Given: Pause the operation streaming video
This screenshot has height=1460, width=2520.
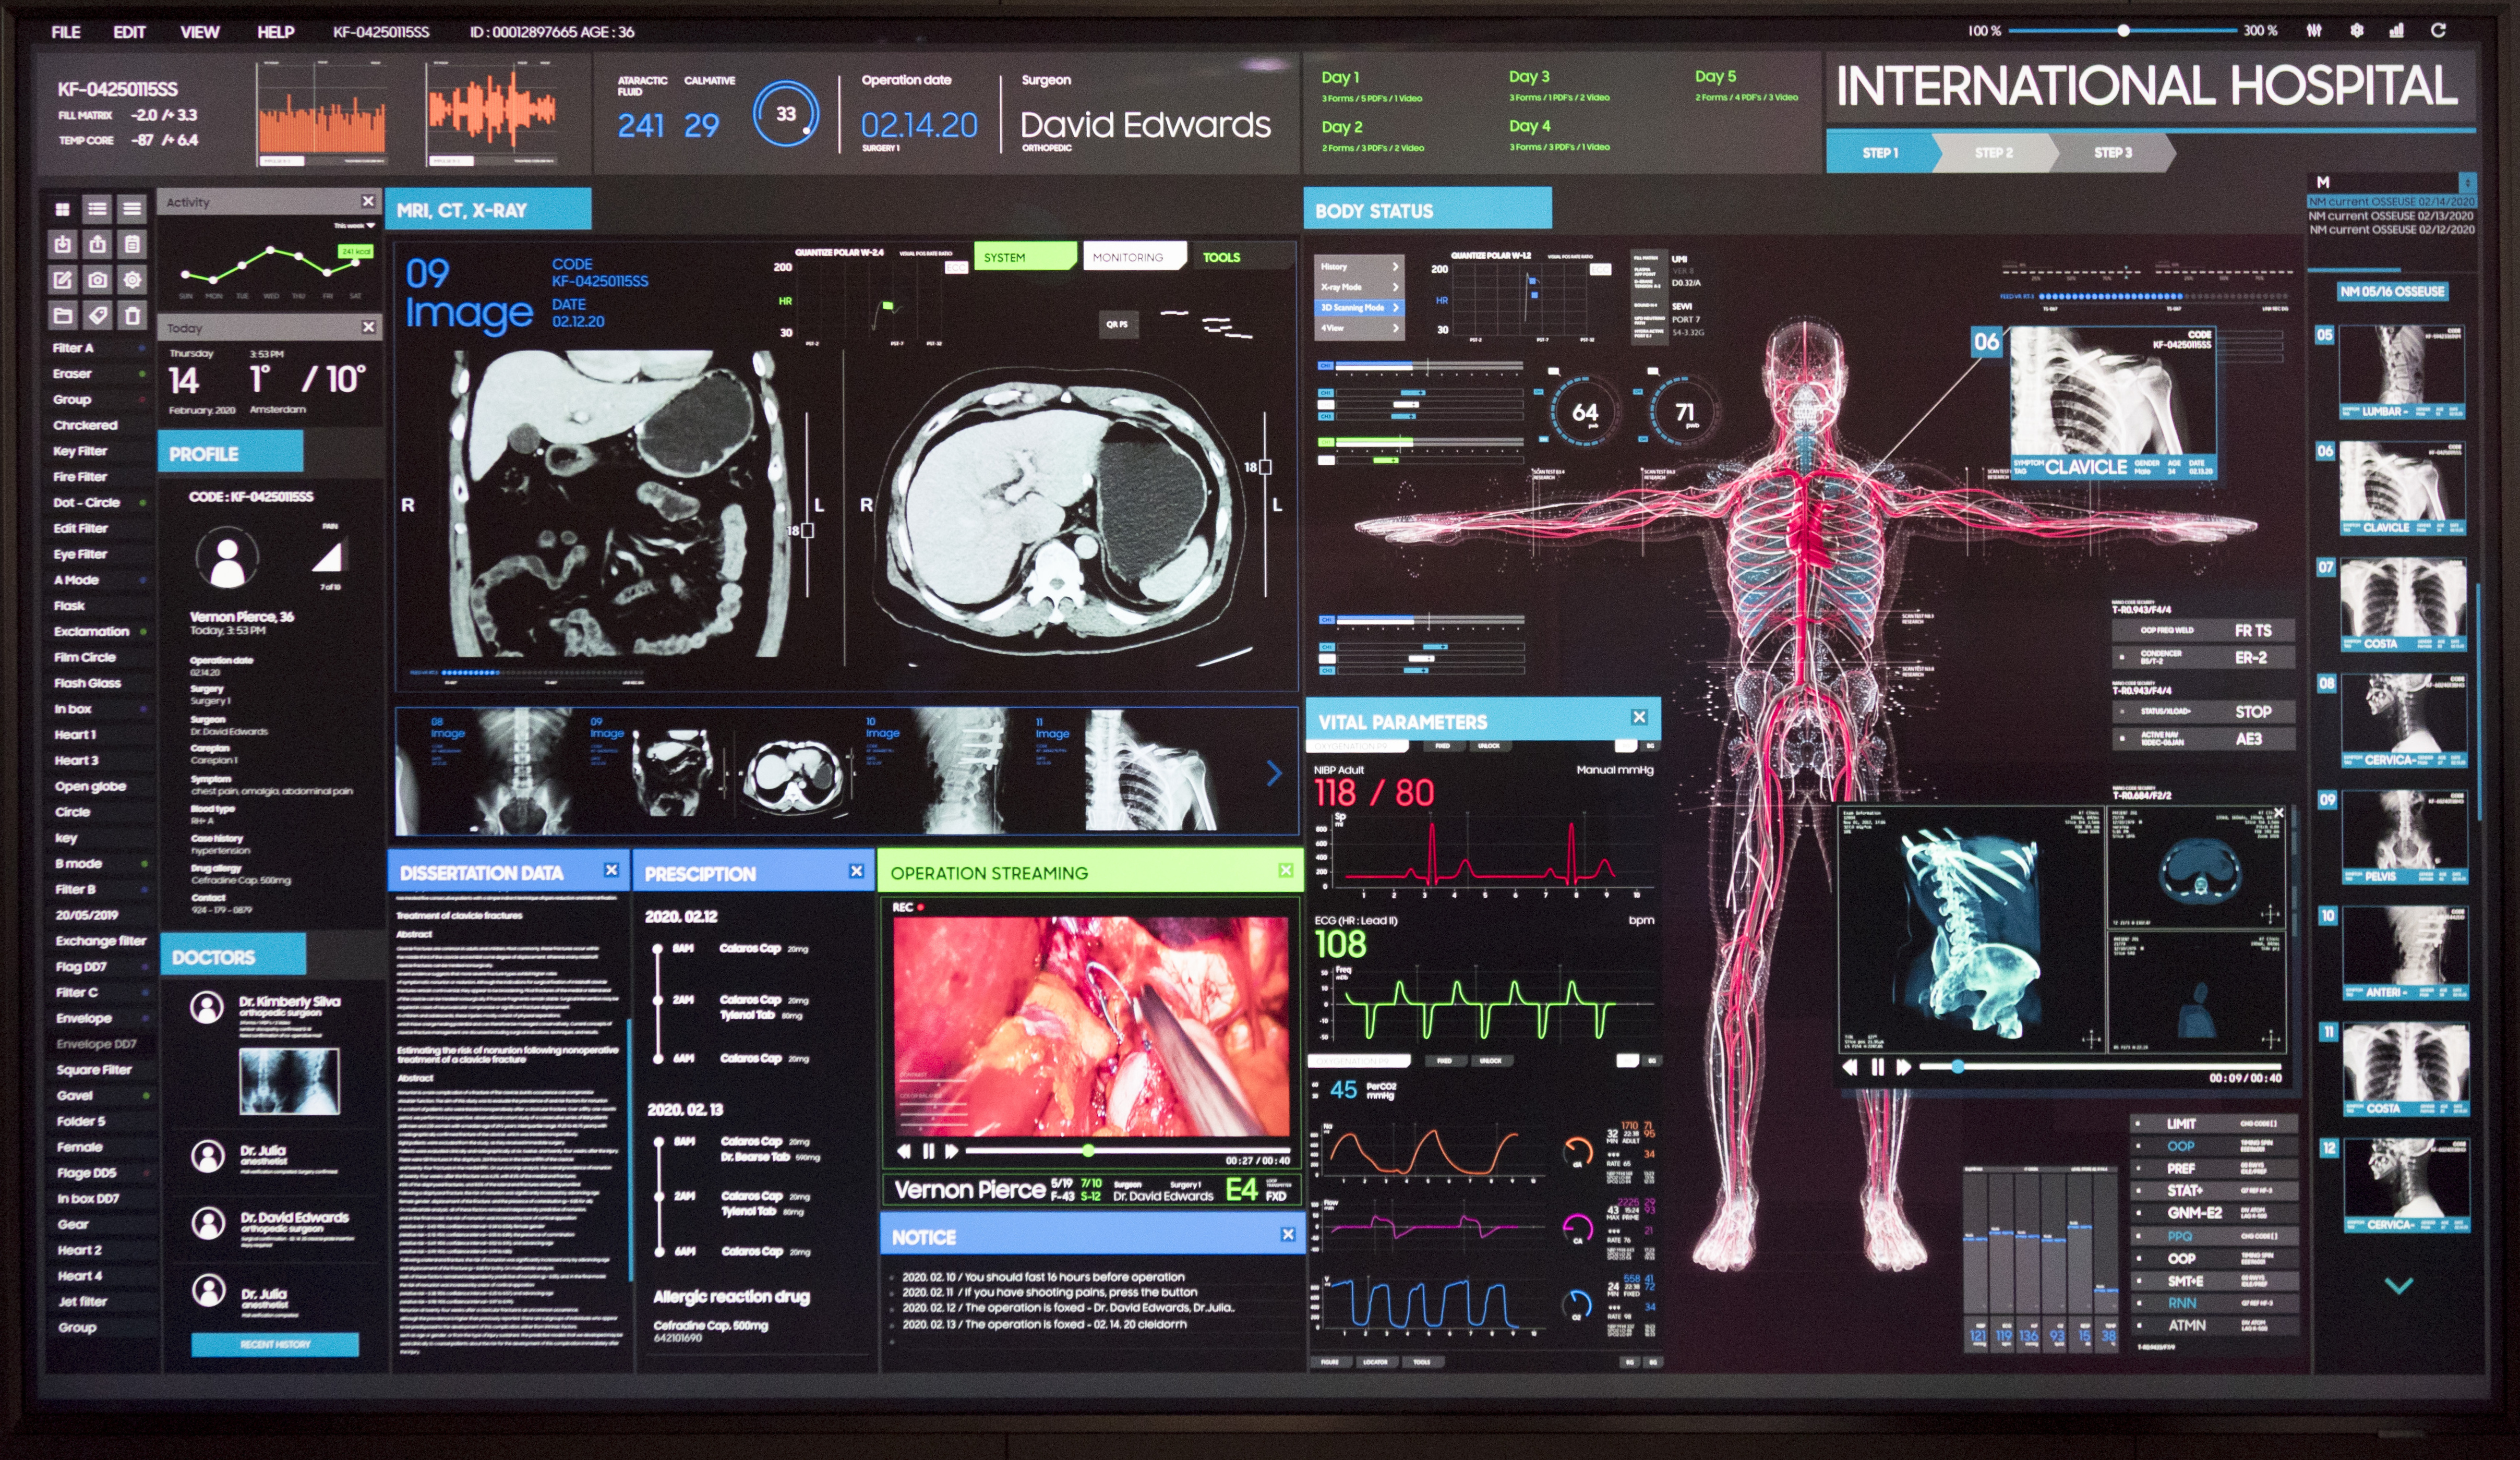Looking at the screenshot, I should 928,1152.
